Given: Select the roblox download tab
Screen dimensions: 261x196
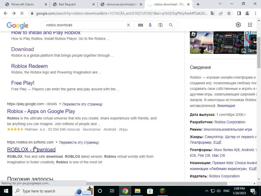Looking at the screenshot, I should [x=169, y=4].
